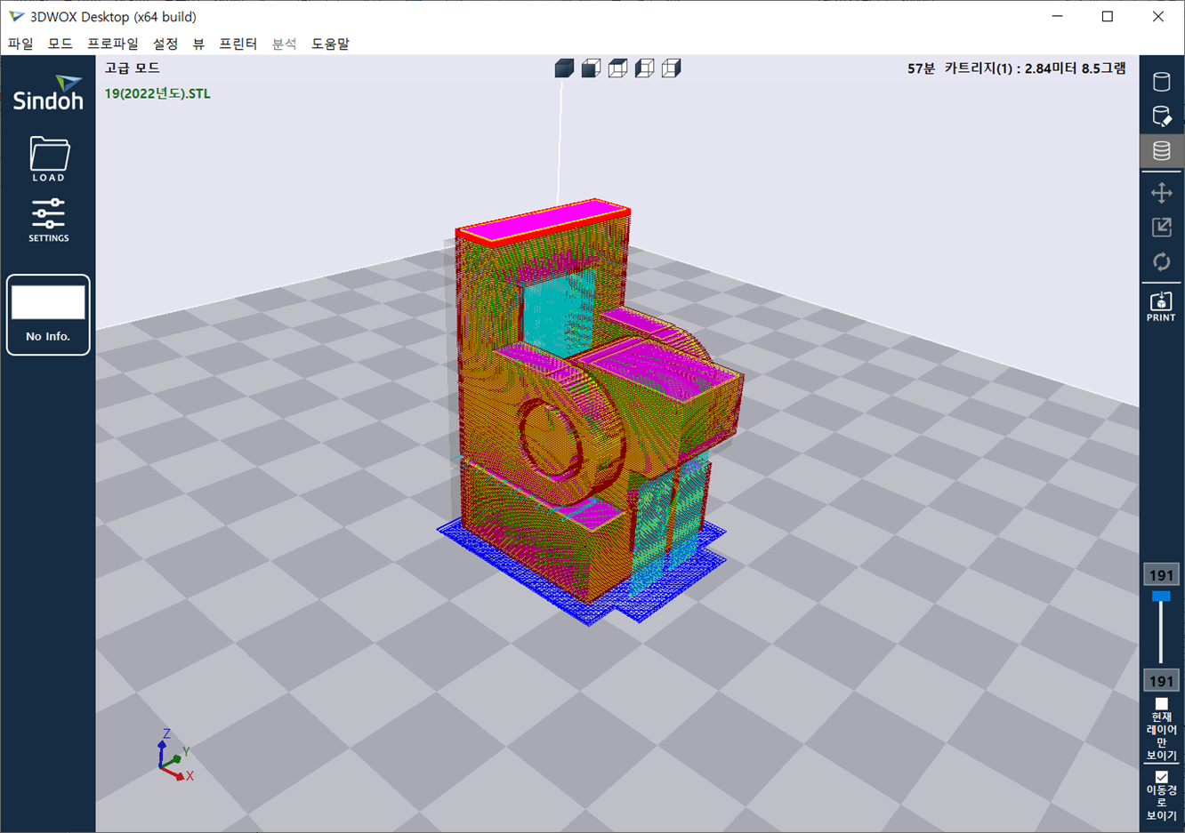Open the LOAD folder icon

49,159
